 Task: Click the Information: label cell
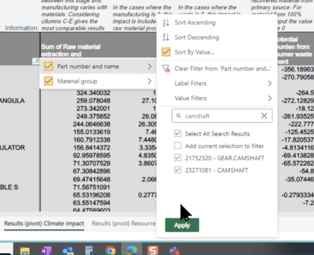[22, 28]
